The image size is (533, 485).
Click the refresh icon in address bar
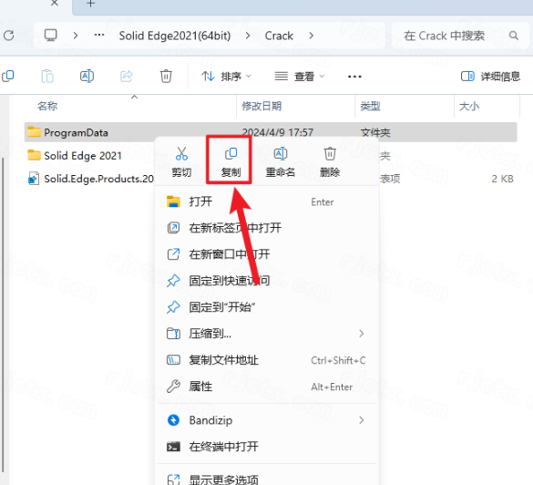8,36
